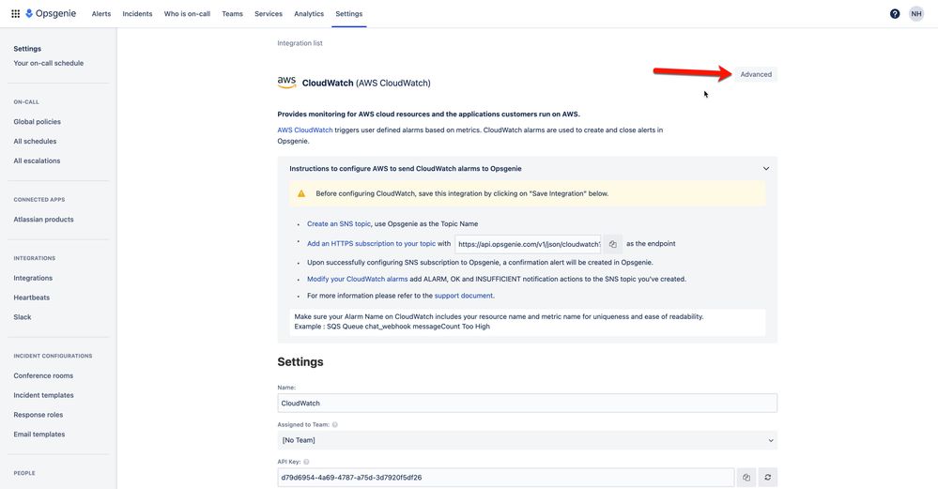938x489 pixels.
Task: Open the Services tab
Action: click(x=268, y=14)
